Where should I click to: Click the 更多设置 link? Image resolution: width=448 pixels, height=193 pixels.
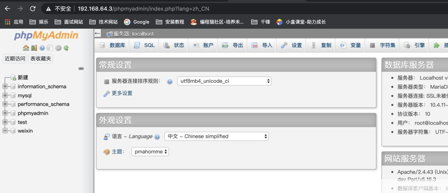pos(122,93)
